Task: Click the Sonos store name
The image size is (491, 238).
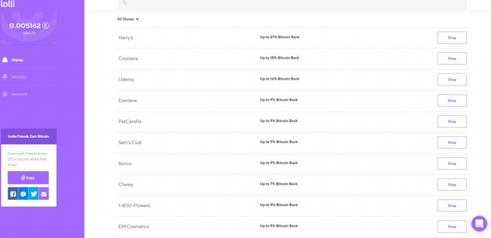Action: click(x=125, y=163)
